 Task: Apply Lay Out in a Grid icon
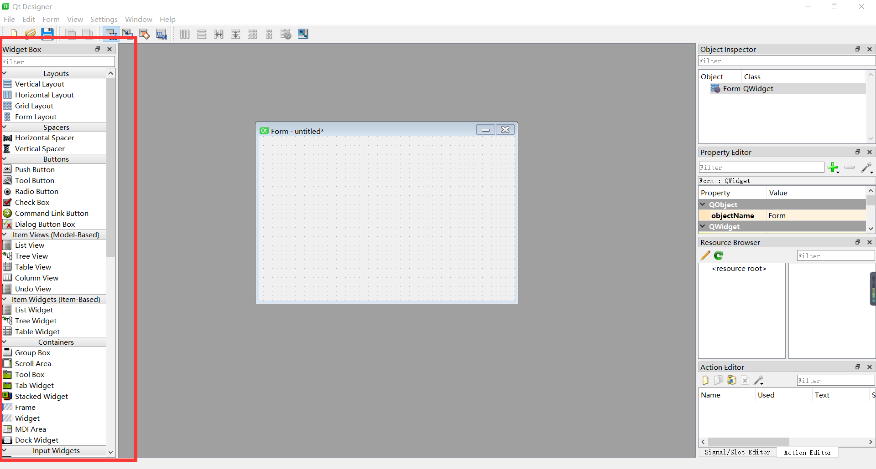[x=252, y=34]
